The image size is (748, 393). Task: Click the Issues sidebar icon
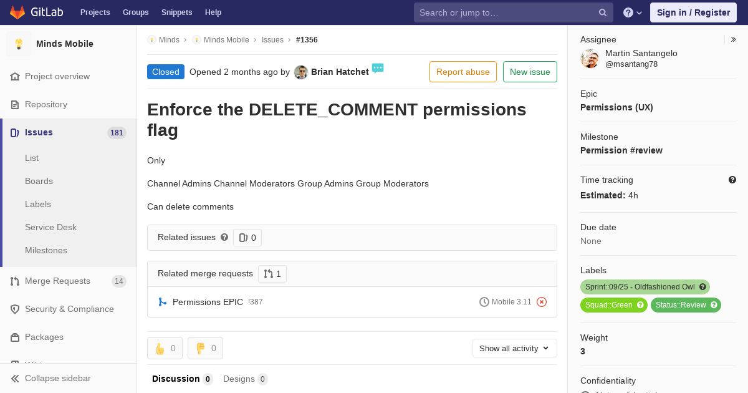(15, 132)
